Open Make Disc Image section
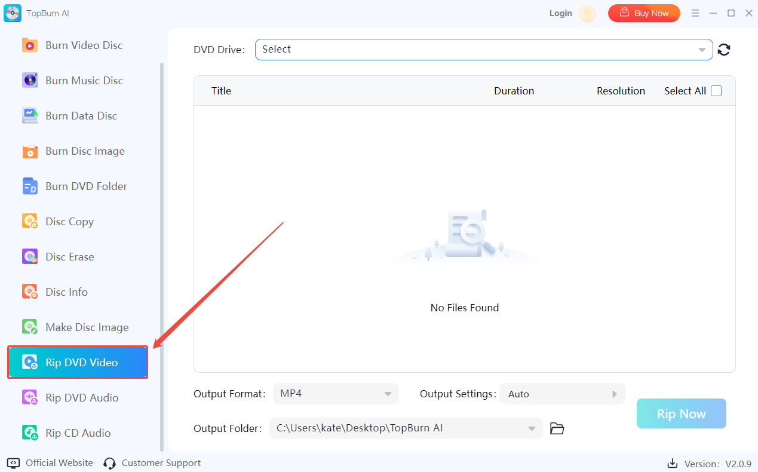758x472 pixels. 87,327
